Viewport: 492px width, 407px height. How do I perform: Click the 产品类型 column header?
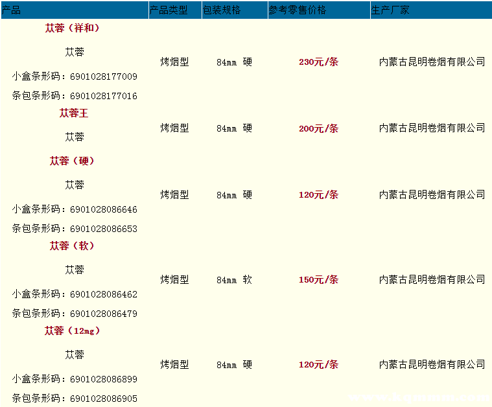[x=175, y=10]
